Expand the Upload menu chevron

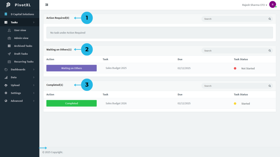tap(34, 85)
